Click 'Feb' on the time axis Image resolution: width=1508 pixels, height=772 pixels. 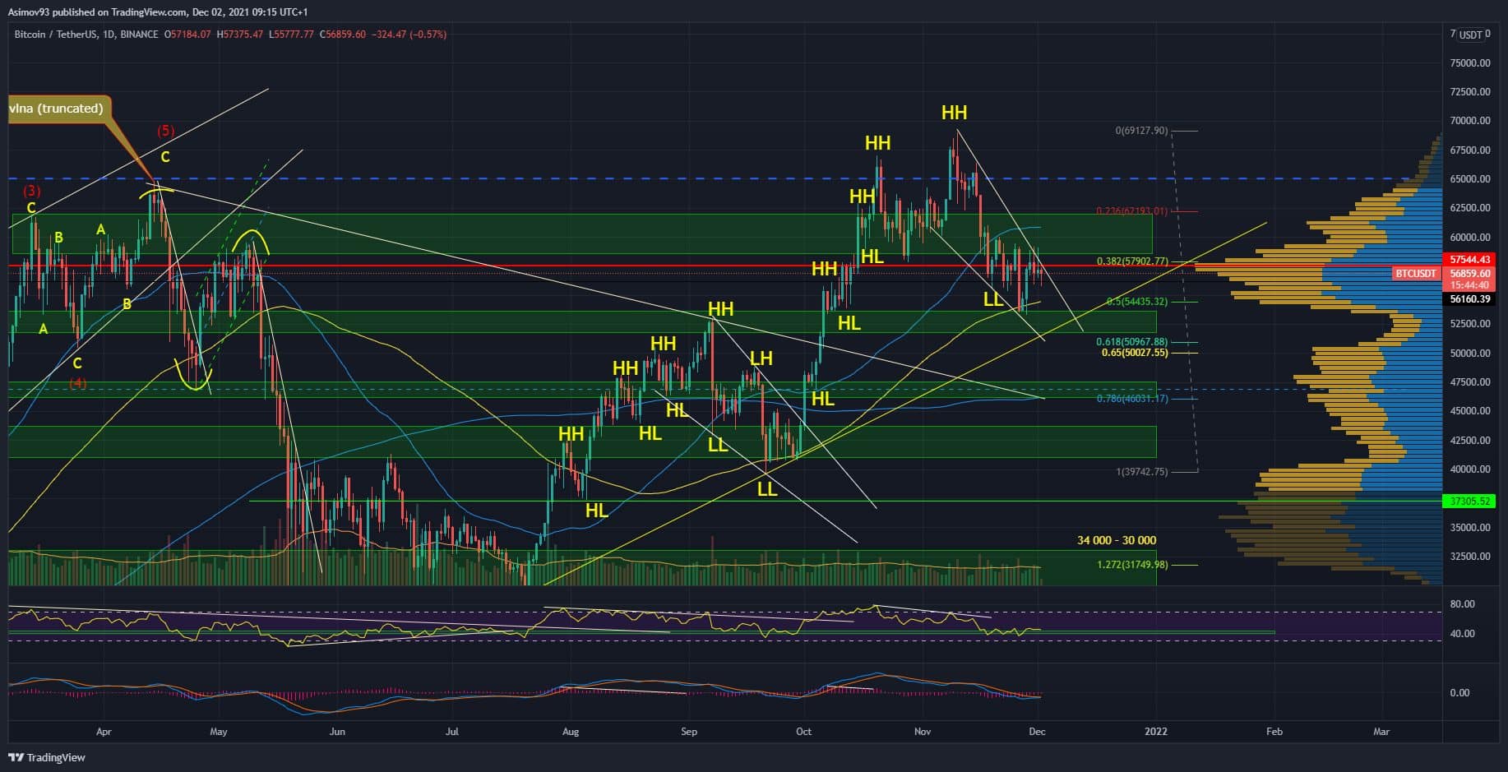[x=1274, y=732]
